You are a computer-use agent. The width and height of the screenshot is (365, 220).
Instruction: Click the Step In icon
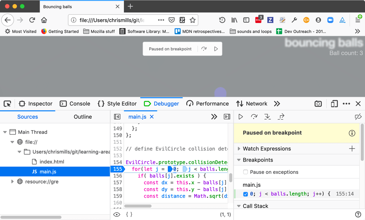point(267,116)
